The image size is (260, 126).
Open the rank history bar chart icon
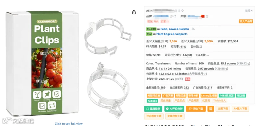click(193, 29)
